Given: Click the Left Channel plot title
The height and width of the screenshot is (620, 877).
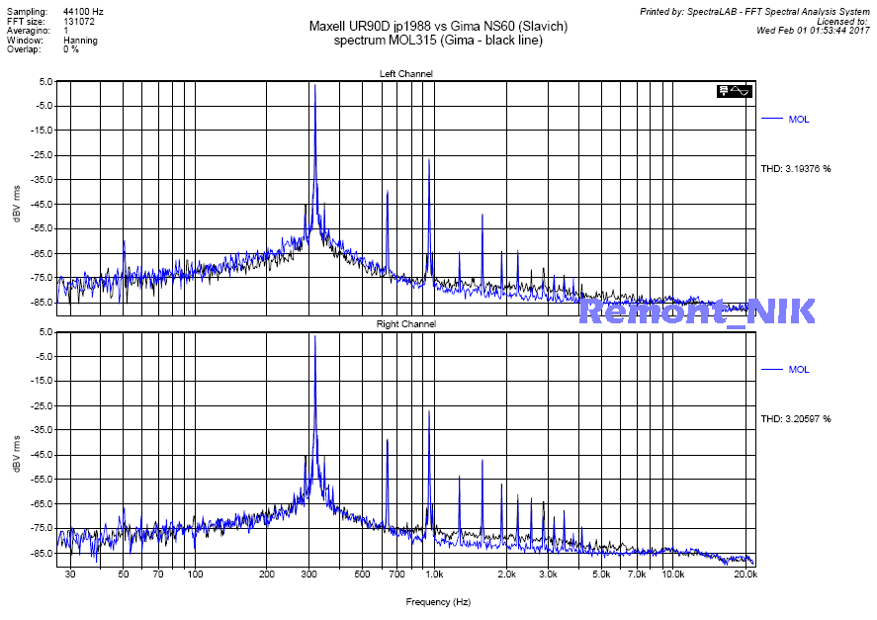Looking at the screenshot, I should point(405,74).
